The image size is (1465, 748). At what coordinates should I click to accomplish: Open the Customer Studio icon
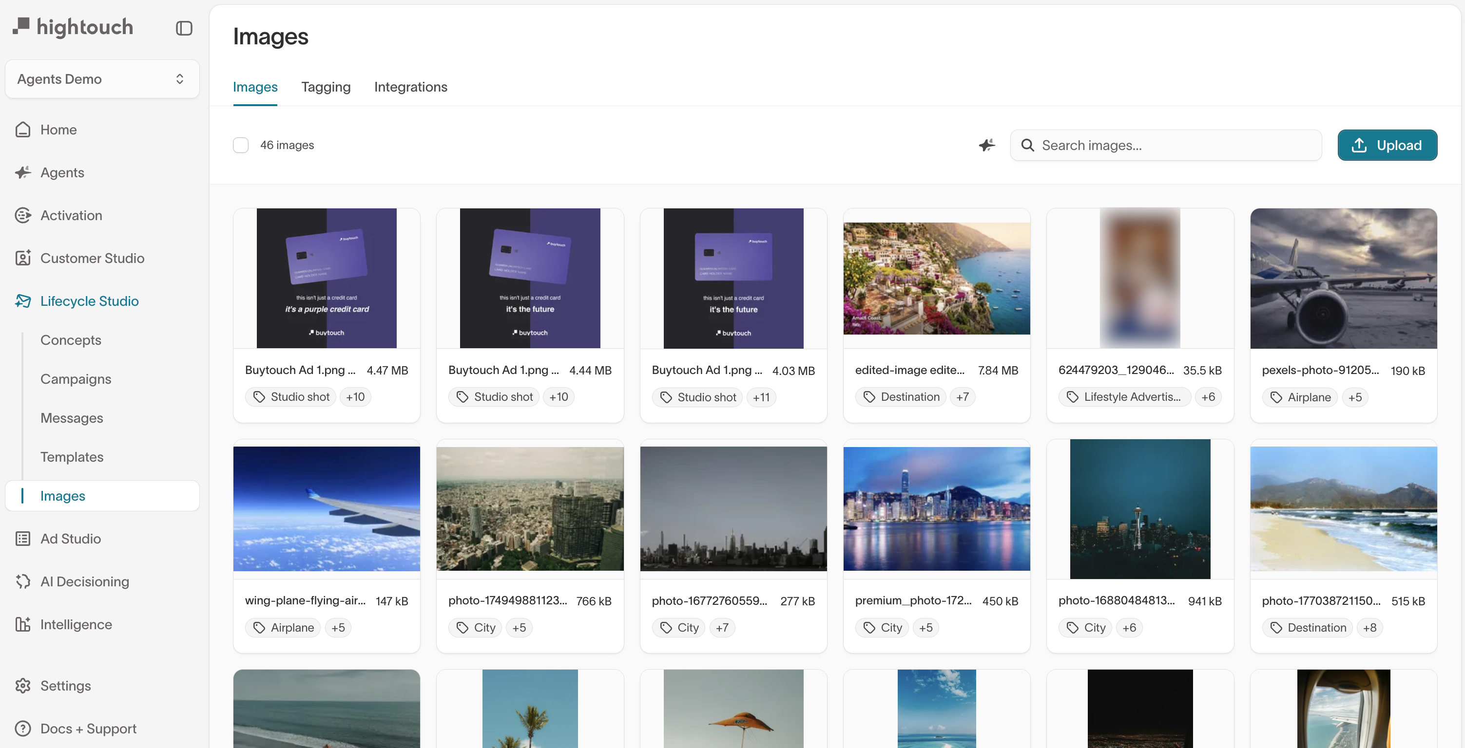pyautogui.click(x=23, y=258)
